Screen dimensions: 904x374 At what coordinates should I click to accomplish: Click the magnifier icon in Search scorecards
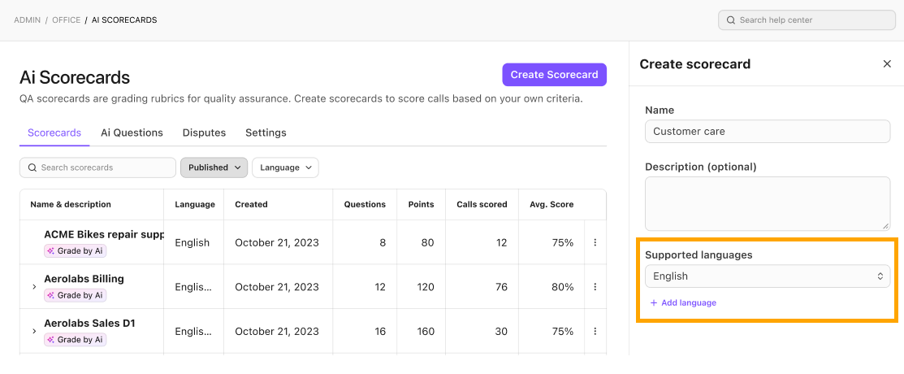32,167
